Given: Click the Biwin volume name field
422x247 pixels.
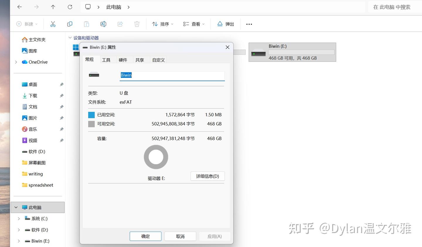Looking at the screenshot, I should (x=172, y=76).
